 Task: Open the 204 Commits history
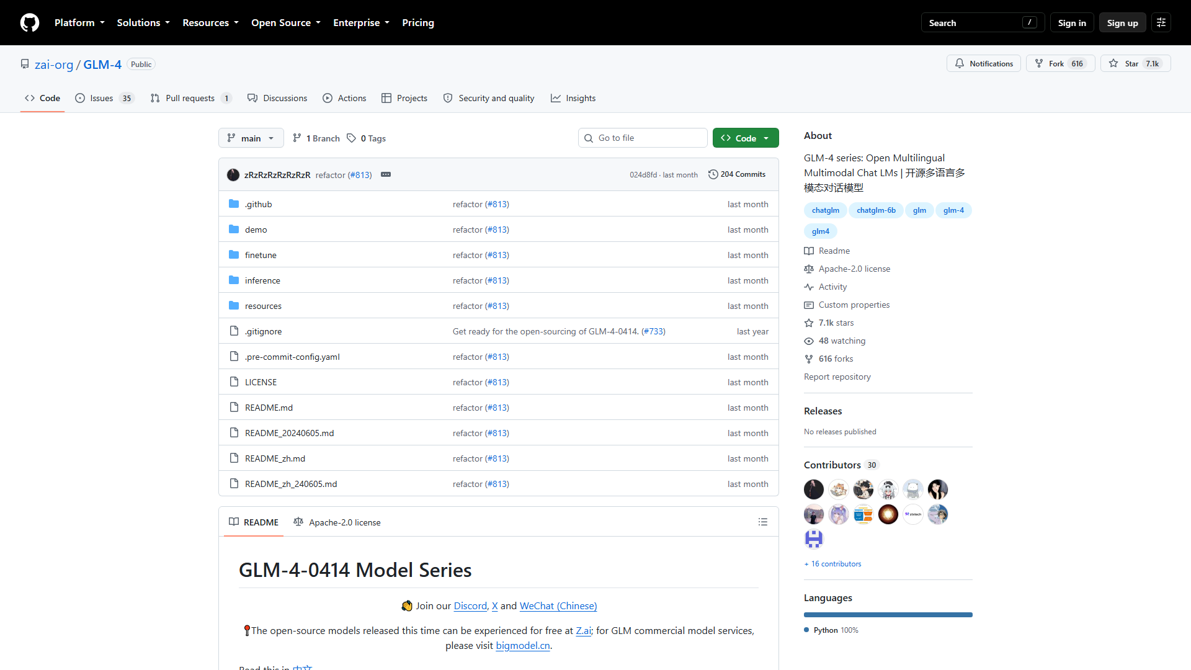pyautogui.click(x=737, y=174)
